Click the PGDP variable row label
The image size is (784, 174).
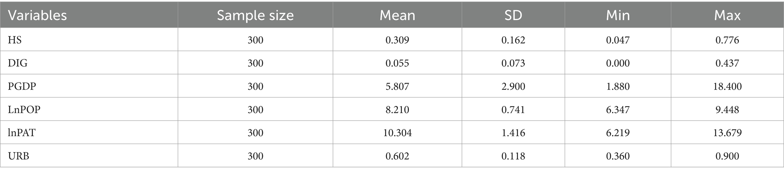[x=22, y=86]
